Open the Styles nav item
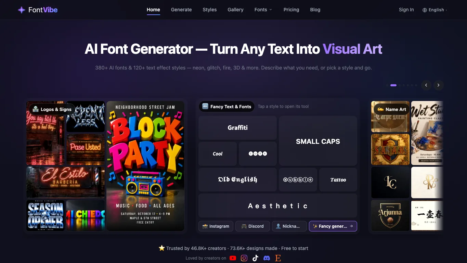The image size is (467, 263). (x=210, y=10)
